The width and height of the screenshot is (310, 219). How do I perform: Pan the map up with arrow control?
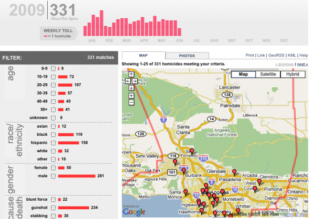[x=131, y=74]
